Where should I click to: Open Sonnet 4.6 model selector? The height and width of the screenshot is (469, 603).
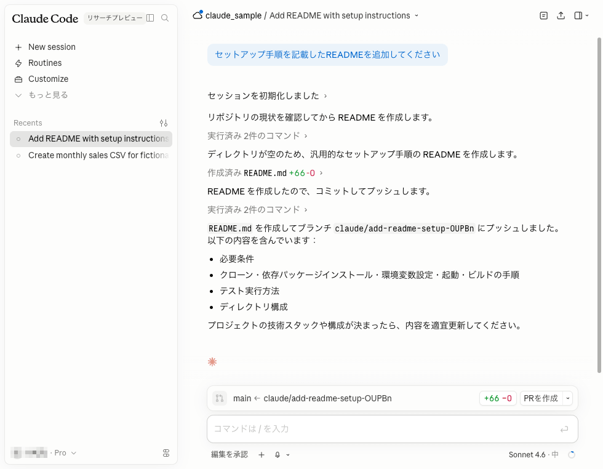[533, 455]
